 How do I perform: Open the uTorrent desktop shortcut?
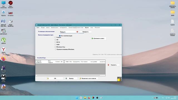(x=4, y=41)
